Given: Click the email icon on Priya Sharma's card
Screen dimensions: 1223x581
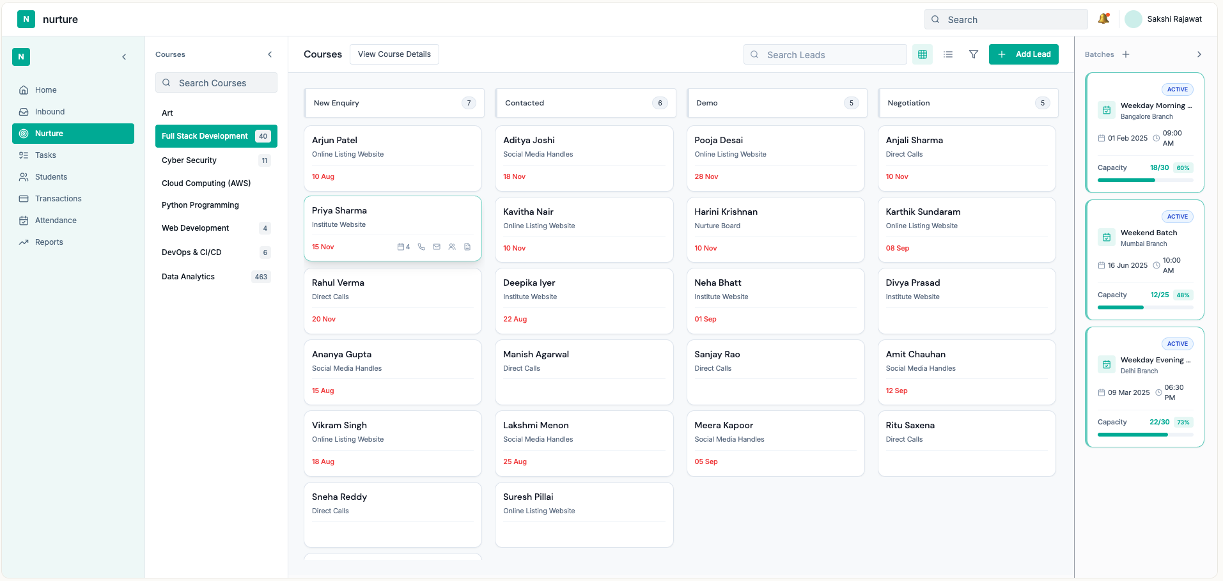Looking at the screenshot, I should [437, 247].
